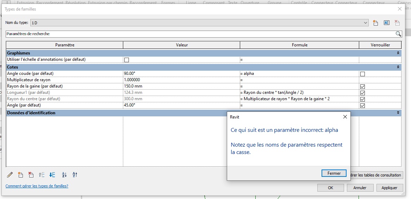The height and width of the screenshot is (199, 411).
Task: Check the lock box for Angle coude
Action: [x=362, y=74]
